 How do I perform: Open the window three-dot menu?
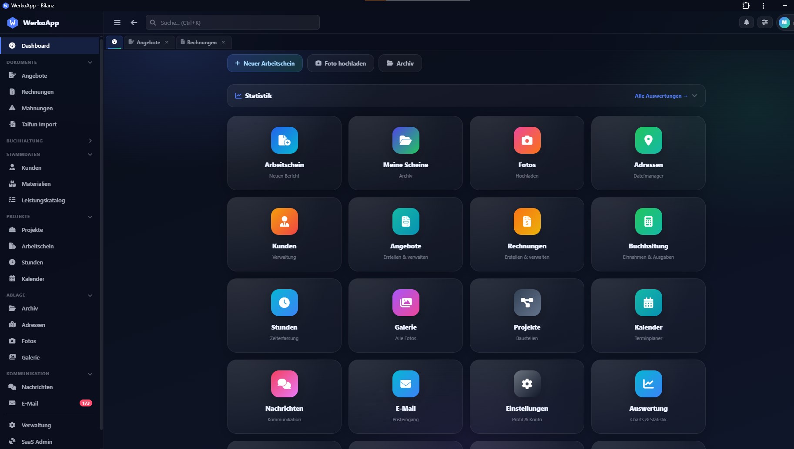click(x=763, y=6)
